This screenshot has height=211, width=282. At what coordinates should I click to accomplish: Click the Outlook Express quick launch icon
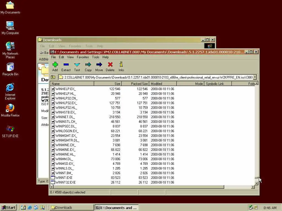36,207
